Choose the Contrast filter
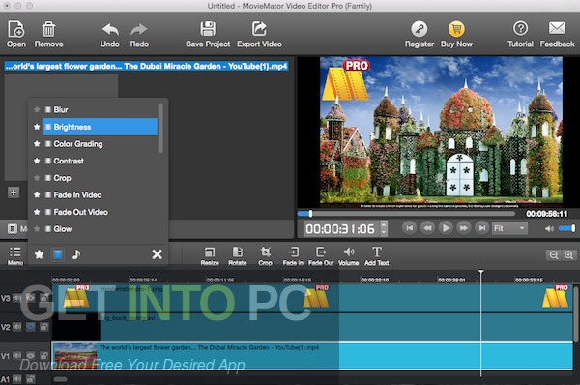Screen dimensions: 580x385 pos(100,161)
